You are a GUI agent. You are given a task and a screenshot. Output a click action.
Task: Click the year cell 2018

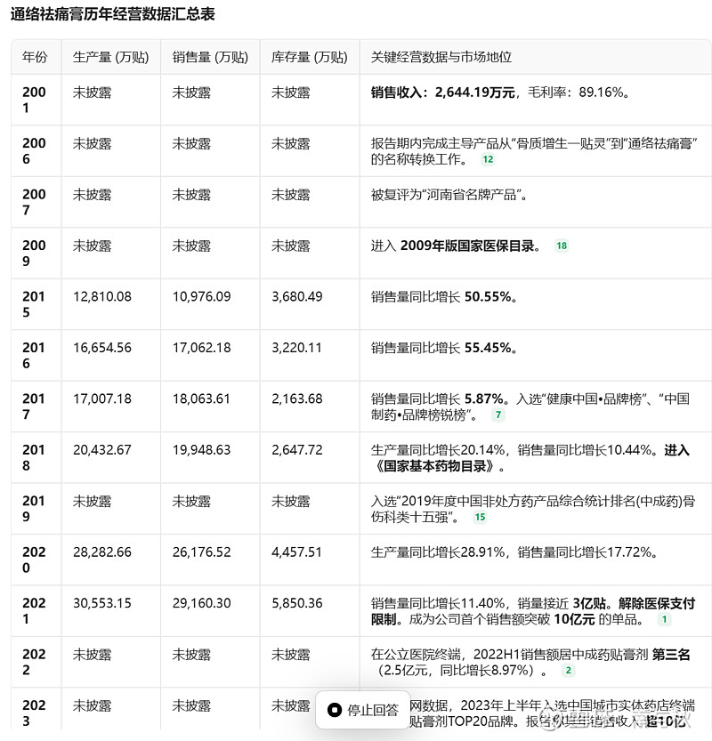(34, 457)
